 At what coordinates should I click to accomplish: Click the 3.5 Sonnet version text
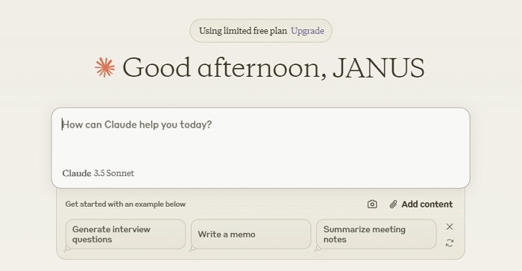click(114, 173)
